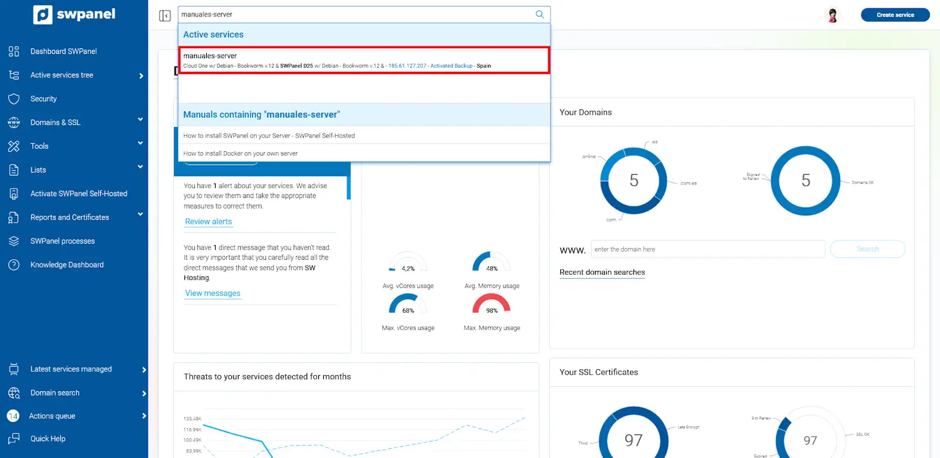Open the View messages link
Viewport: 940px width, 458px height.
tap(213, 293)
